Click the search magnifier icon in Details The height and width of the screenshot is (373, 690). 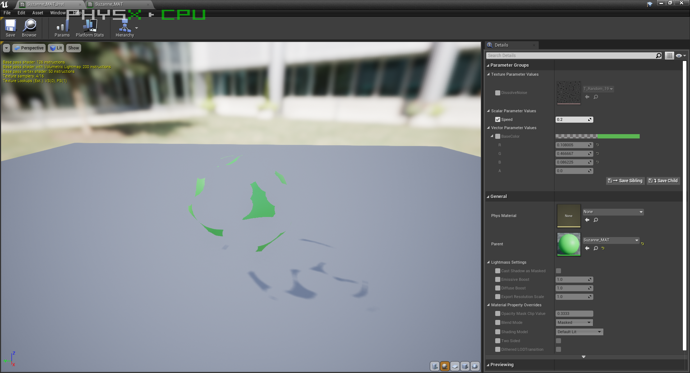(659, 56)
